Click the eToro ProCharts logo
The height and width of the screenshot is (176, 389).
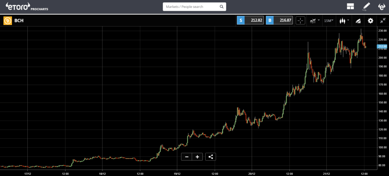[x=27, y=7]
